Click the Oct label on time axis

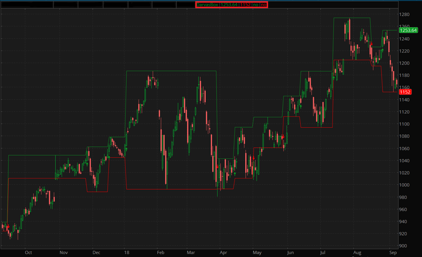(28, 252)
